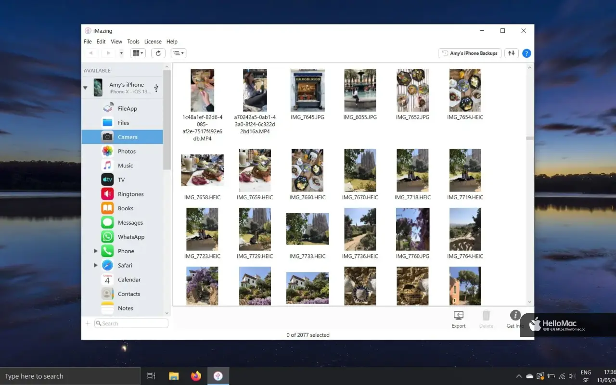Click the sidebar Search field
The width and height of the screenshot is (616, 385).
point(131,323)
